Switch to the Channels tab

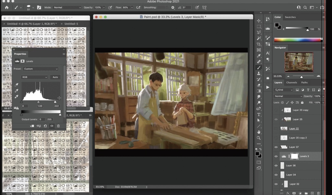coord(291,82)
